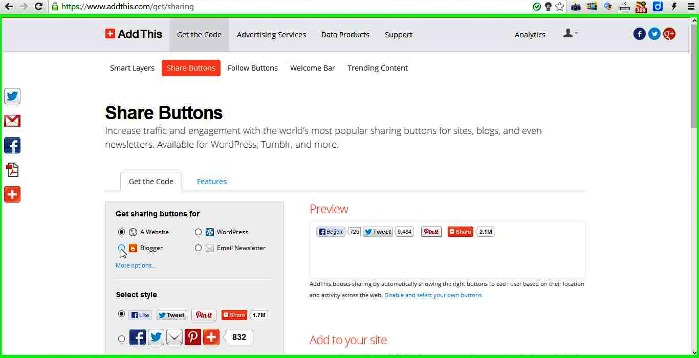Image resolution: width=699 pixels, height=358 pixels.
Task: Click header Google Plus round icon
Action: tap(669, 34)
